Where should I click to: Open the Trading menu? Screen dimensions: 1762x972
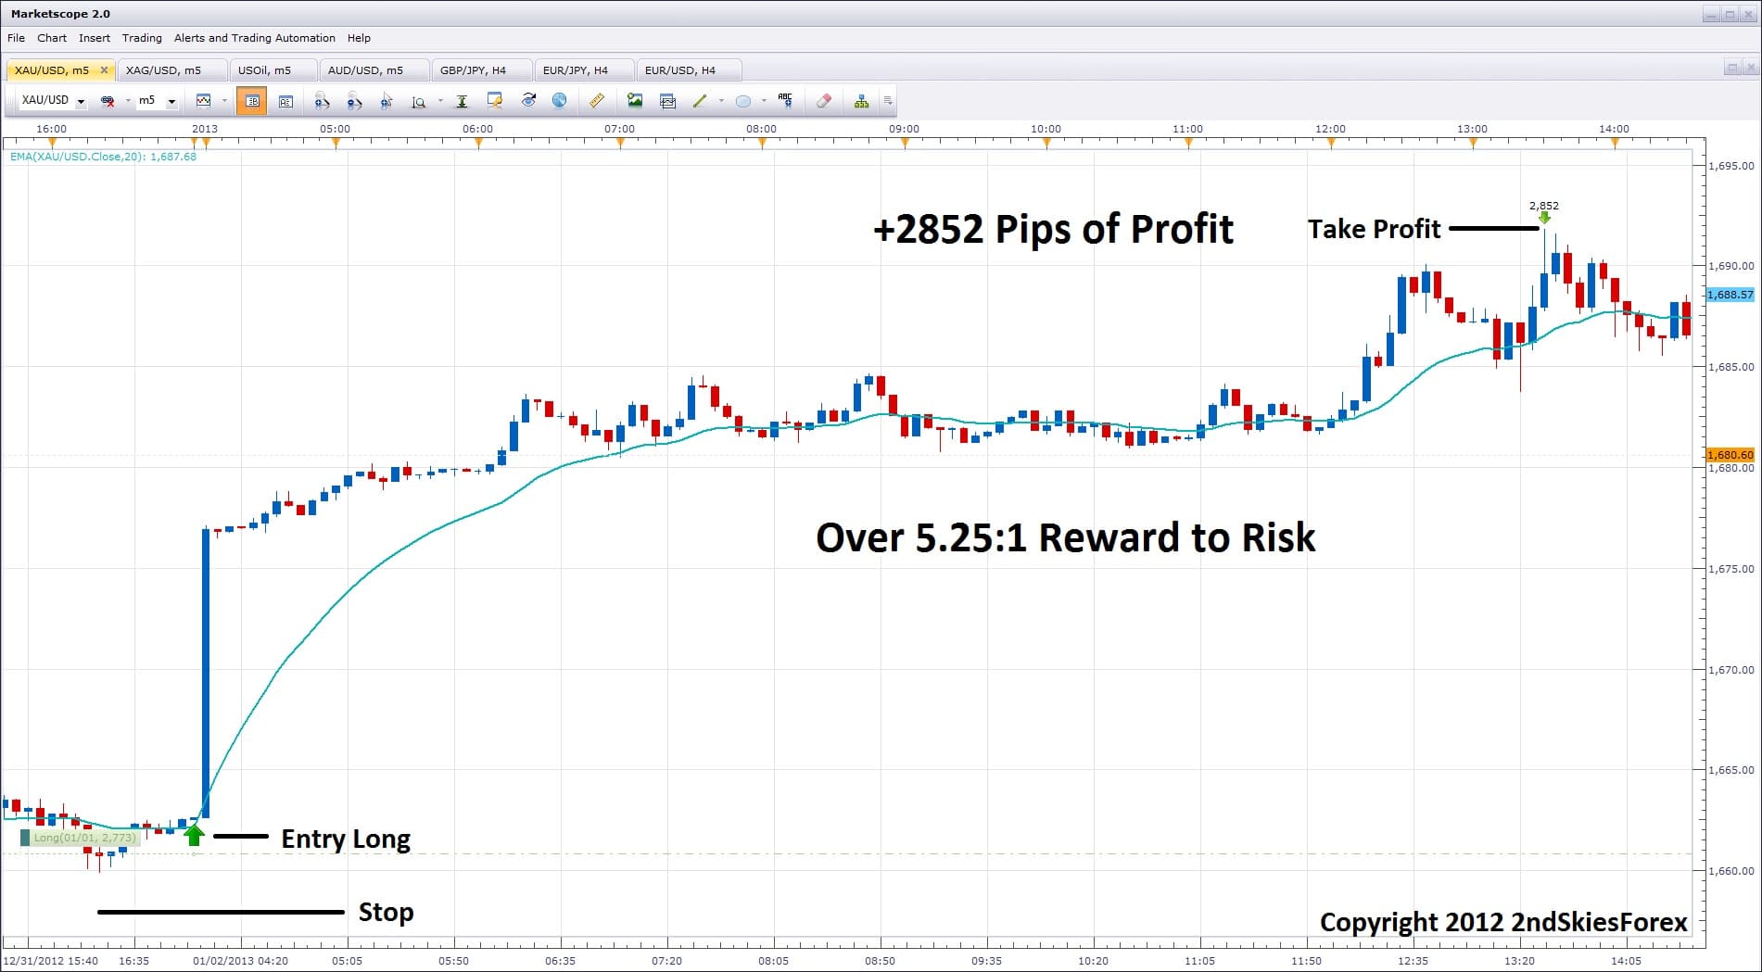click(142, 38)
